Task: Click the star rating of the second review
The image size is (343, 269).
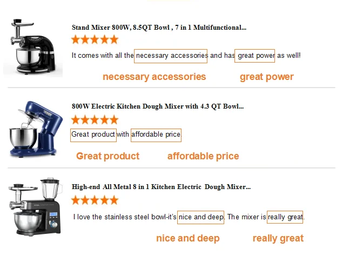Action: tap(95, 119)
